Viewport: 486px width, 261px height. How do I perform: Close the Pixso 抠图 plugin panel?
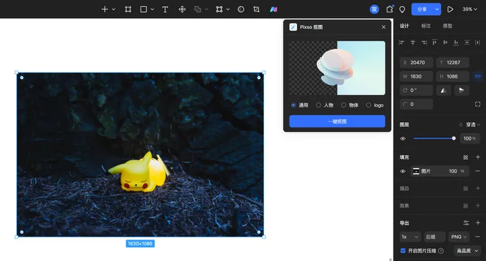tap(383, 27)
